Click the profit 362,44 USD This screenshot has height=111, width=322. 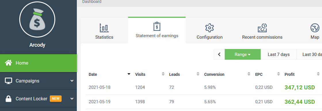[x=300, y=102]
